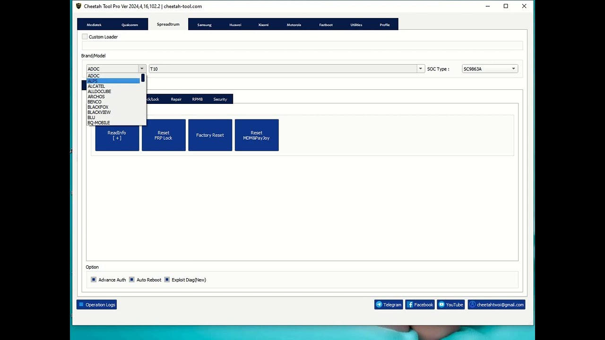Expand the T10 model dropdown

tap(420, 69)
